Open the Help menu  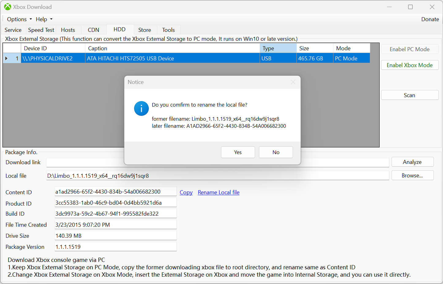[44, 19]
